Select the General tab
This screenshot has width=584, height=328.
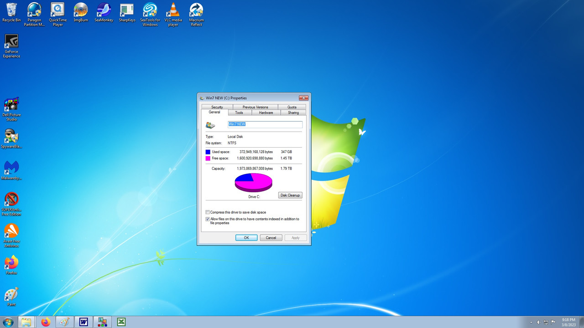(x=214, y=112)
